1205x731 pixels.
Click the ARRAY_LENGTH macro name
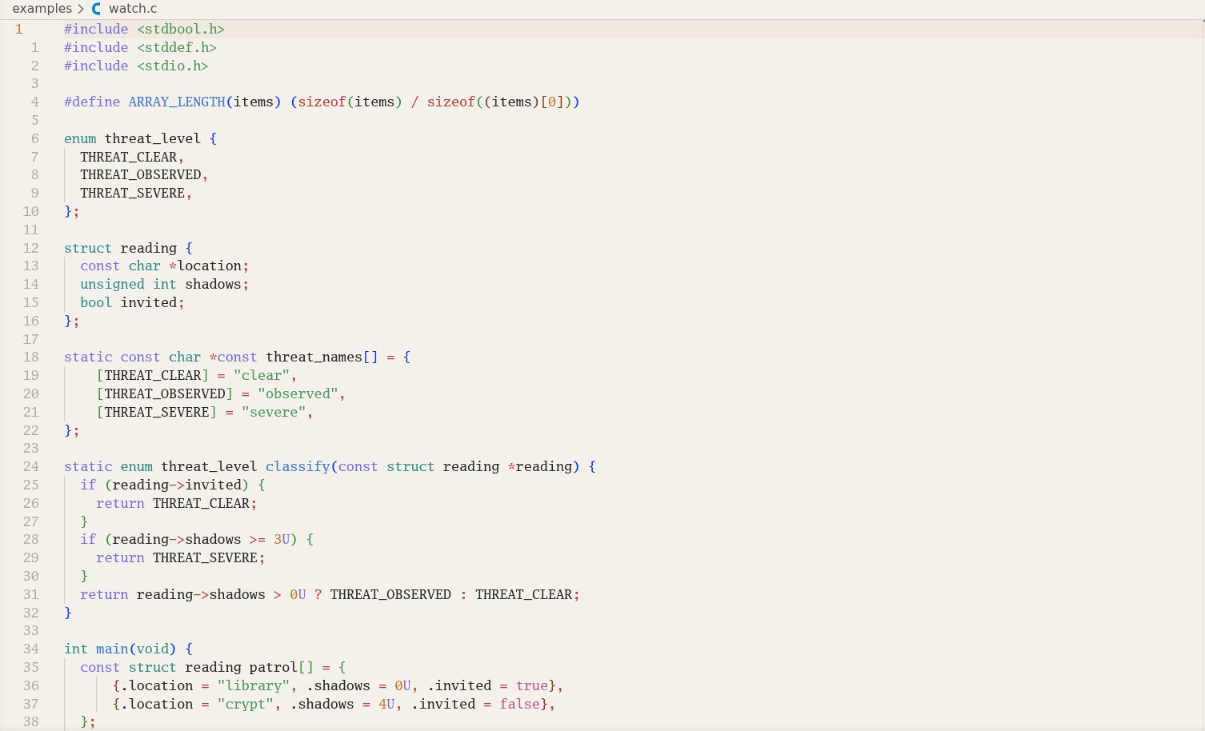click(177, 102)
